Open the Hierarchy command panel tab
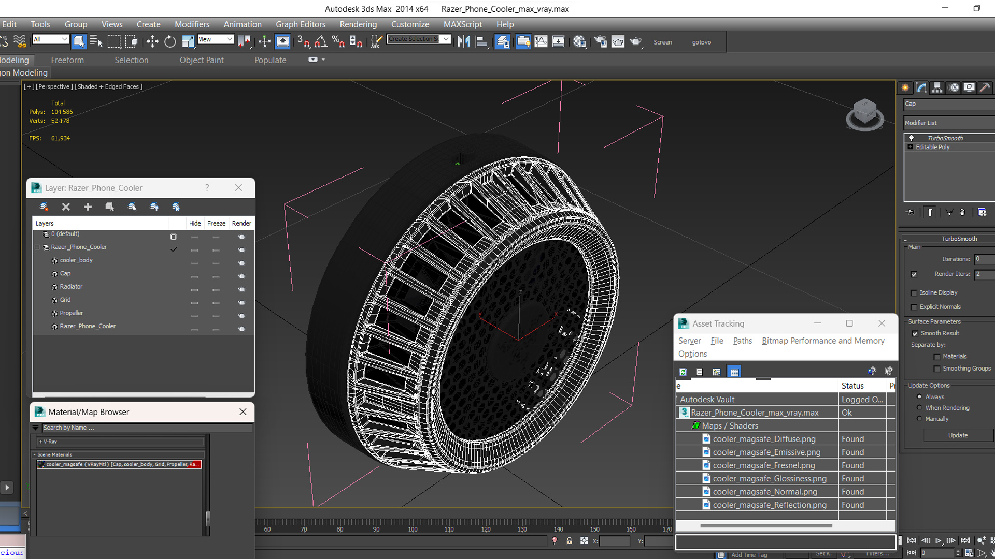 pos(937,88)
